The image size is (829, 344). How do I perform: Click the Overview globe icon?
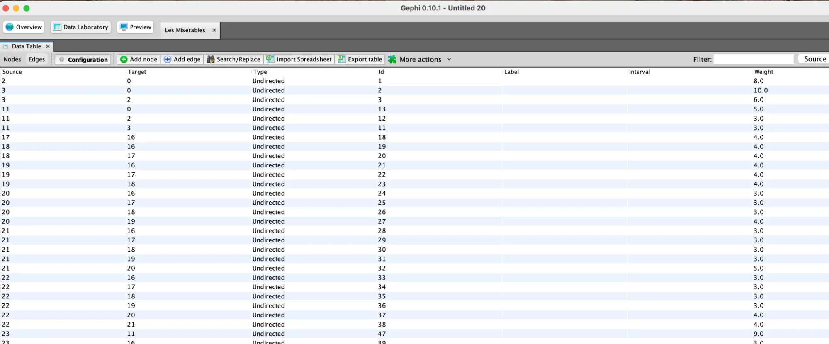click(x=10, y=27)
